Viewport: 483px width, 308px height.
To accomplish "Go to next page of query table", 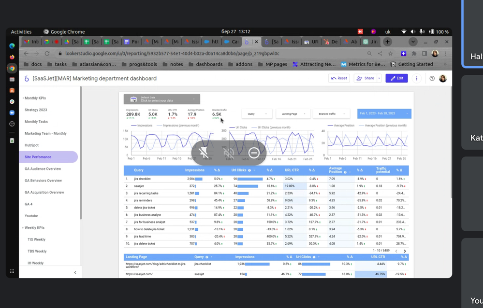I will point(405,251).
